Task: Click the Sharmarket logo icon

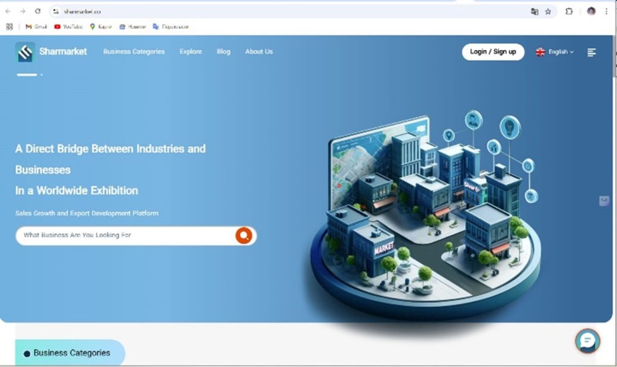Action: 25,52
